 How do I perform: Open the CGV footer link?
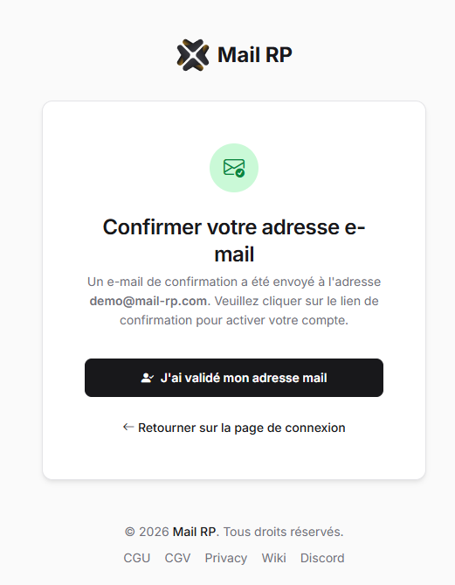[177, 558]
